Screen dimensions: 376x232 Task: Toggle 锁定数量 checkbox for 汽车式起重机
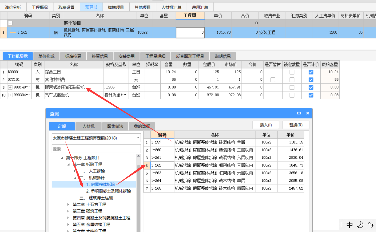(292, 95)
